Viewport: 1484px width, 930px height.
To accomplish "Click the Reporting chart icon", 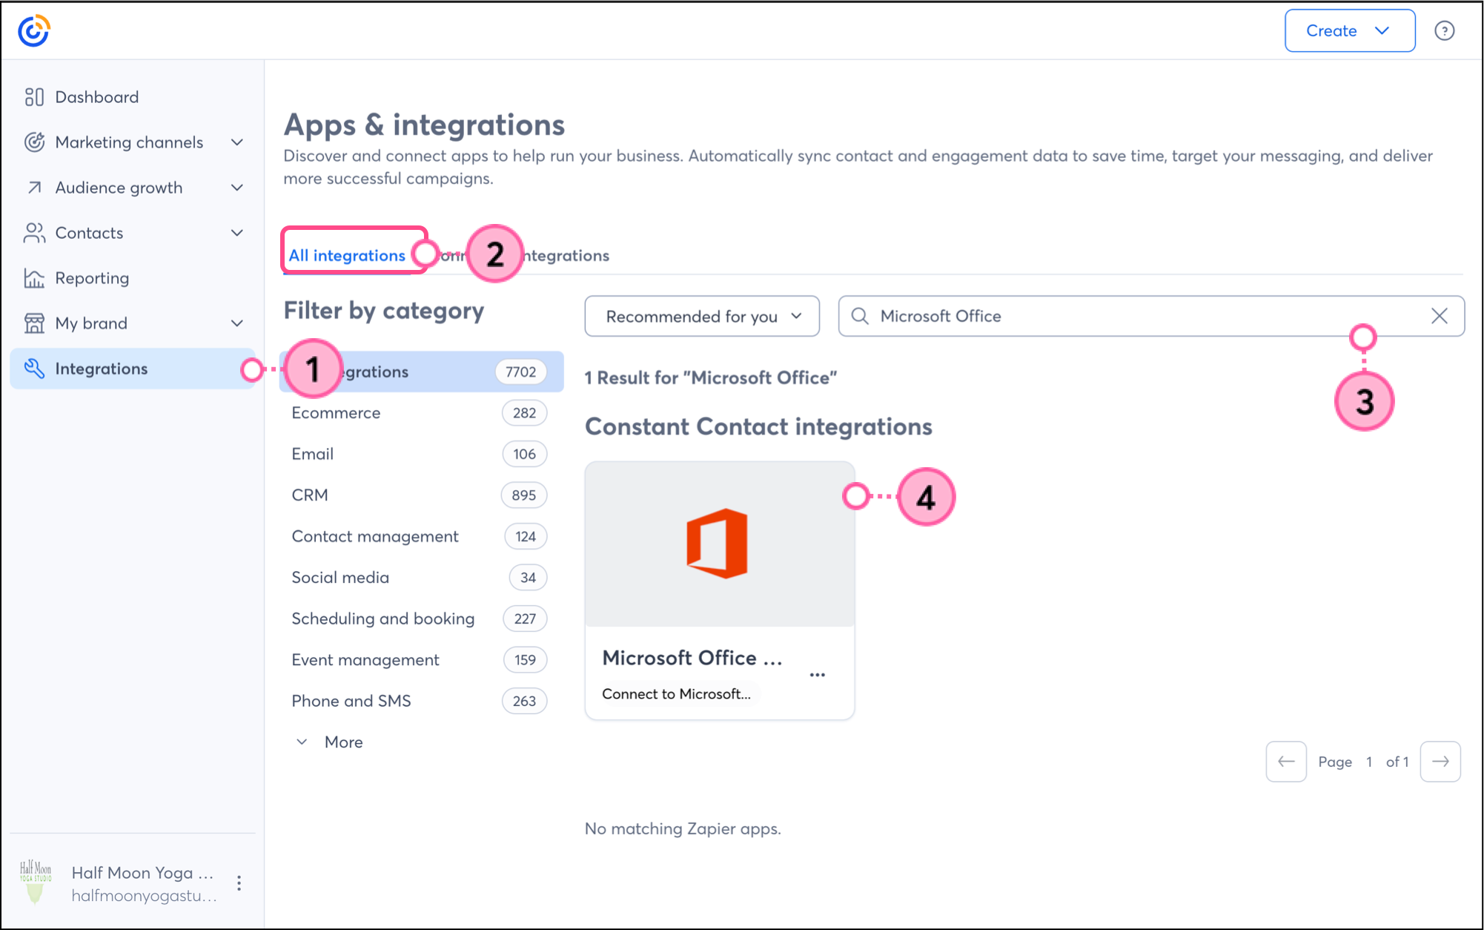I will 34,278.
